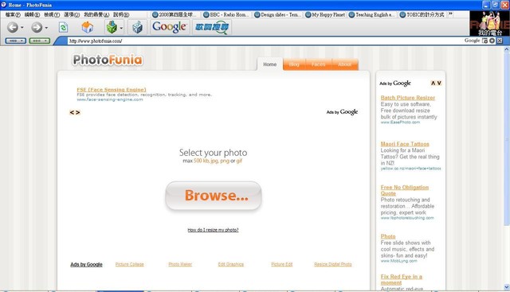510x292 pixels.
Task: Open the 檢視(V) menu
Action: [x=52, y=14]
